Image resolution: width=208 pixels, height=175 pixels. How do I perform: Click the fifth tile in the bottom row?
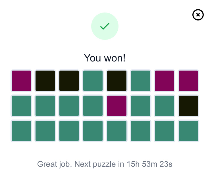(x=117, y=131)
